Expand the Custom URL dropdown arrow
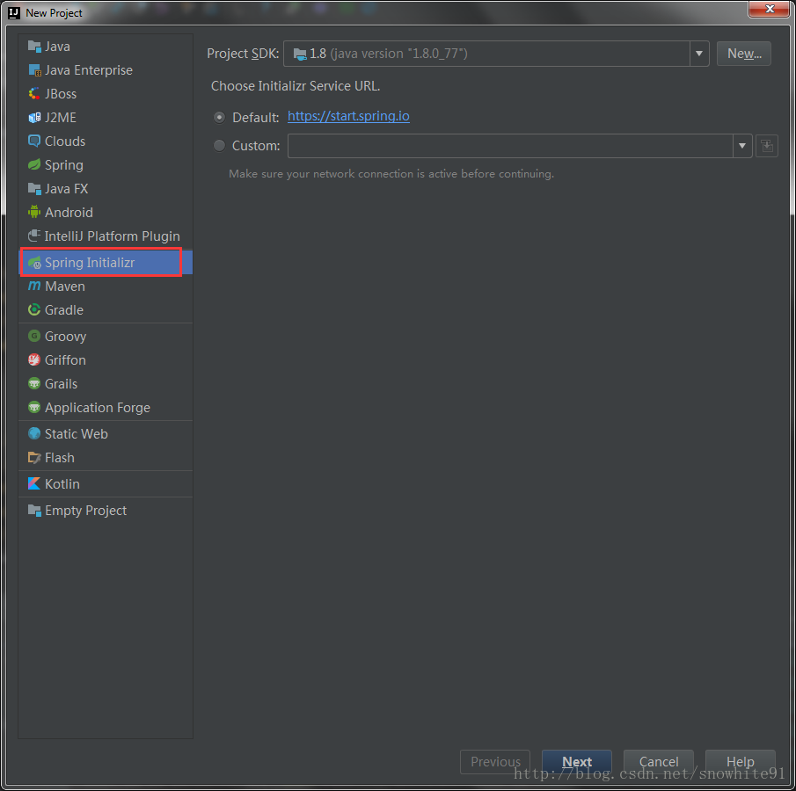 click(x=742, y=146)
